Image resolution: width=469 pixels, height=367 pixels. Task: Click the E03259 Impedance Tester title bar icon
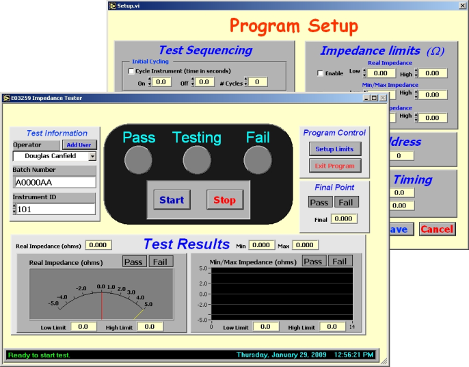(6, 98)
